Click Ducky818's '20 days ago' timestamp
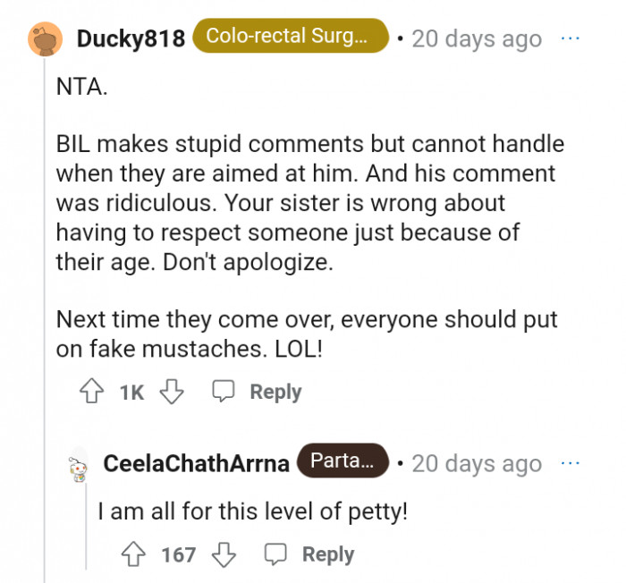626x583 pixels. [x=477, y=39]
